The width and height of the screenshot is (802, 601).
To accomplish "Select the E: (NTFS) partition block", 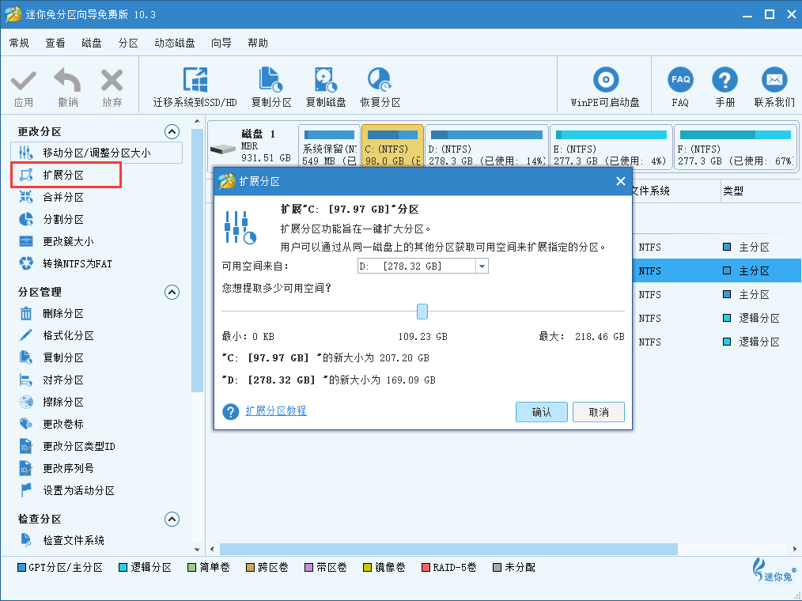I will (x=611, y=147).
